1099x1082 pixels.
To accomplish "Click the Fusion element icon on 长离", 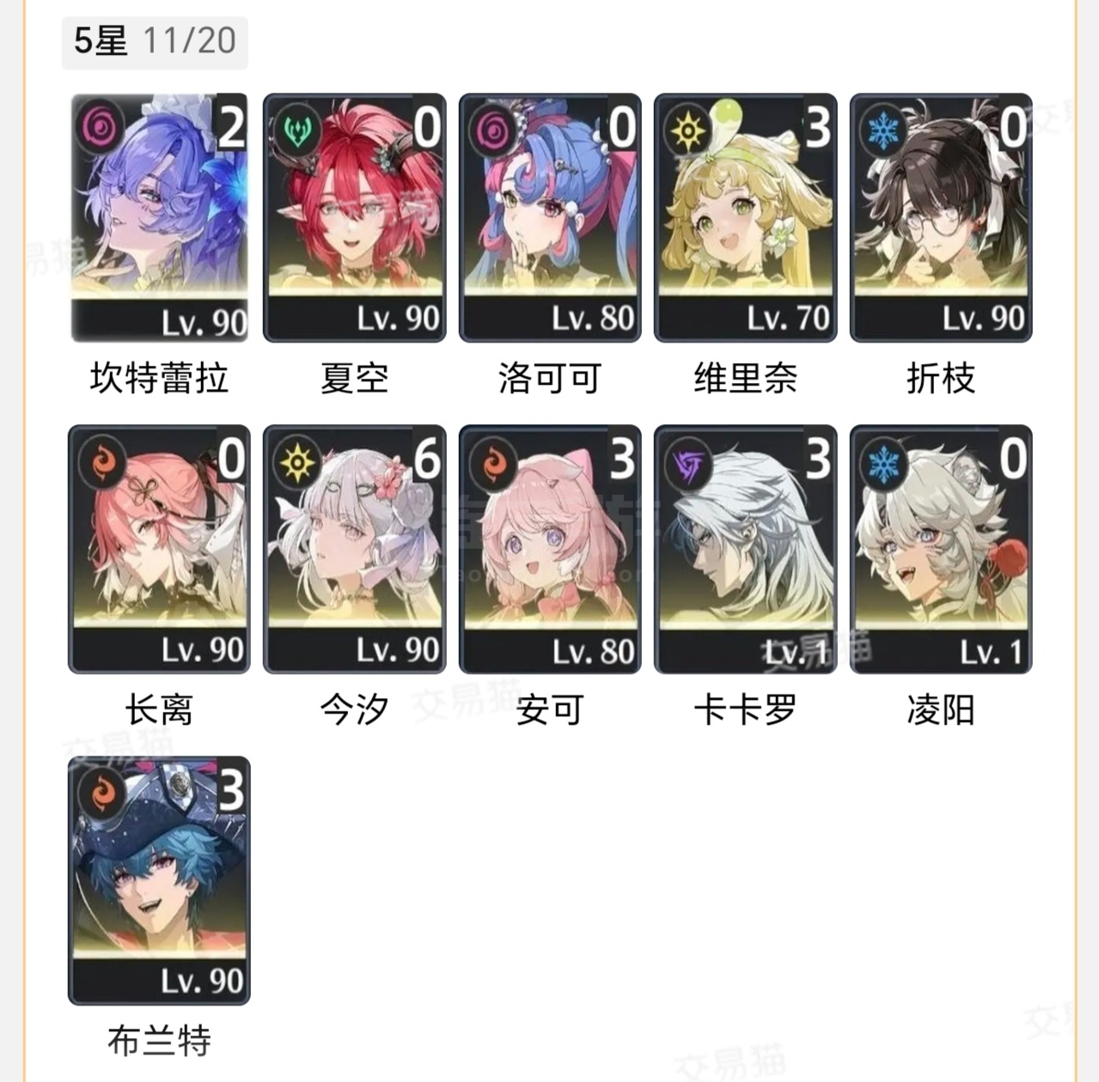I will (x=103, y=462).
